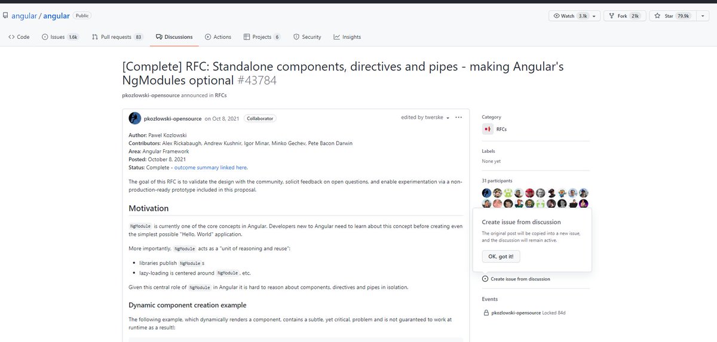Select the Discussions tab
Image resolution: width=717 pixels, height=342 pixels.
coord(174,37)
